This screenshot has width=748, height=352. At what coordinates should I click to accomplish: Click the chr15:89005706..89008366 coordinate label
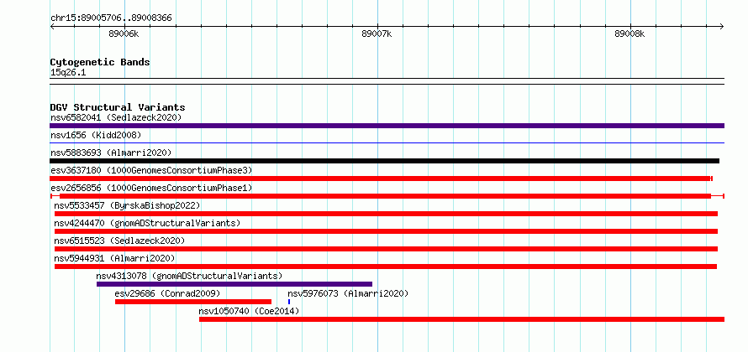pyautogui.click(x=111, y=18)
